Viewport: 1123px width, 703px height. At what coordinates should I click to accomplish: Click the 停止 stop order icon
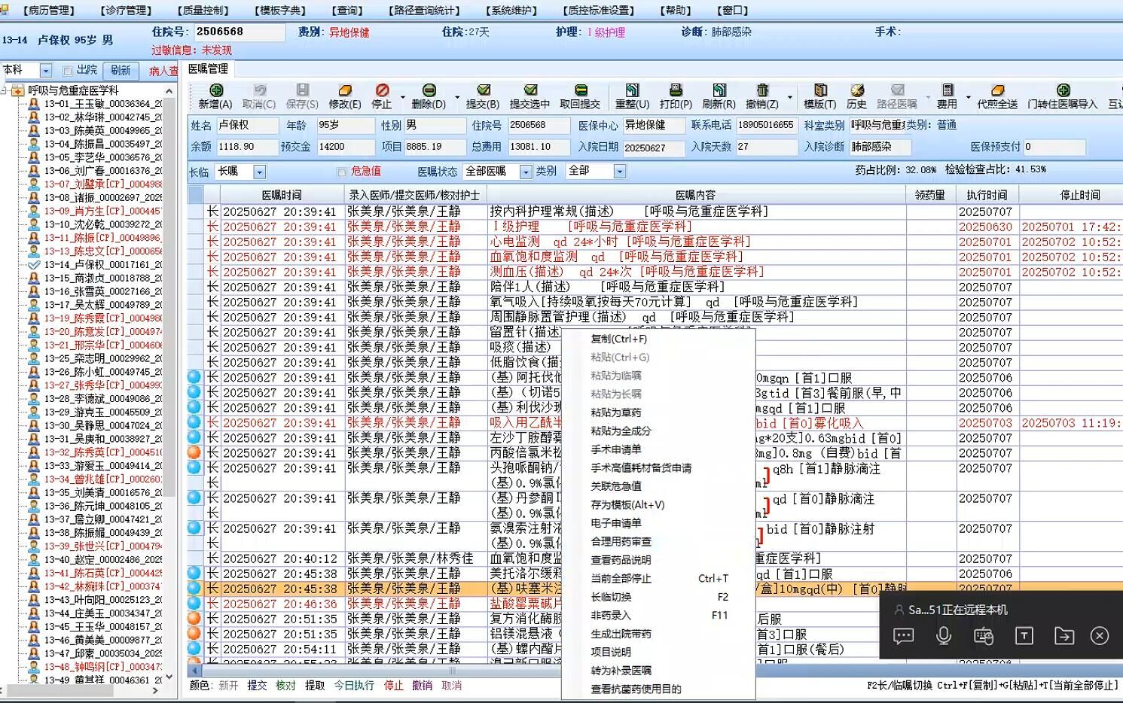pos(382,90)
